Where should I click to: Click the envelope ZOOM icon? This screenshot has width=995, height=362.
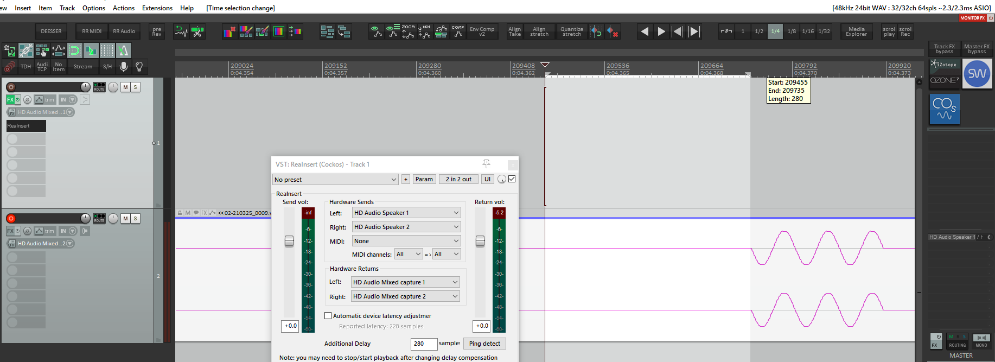408,31
